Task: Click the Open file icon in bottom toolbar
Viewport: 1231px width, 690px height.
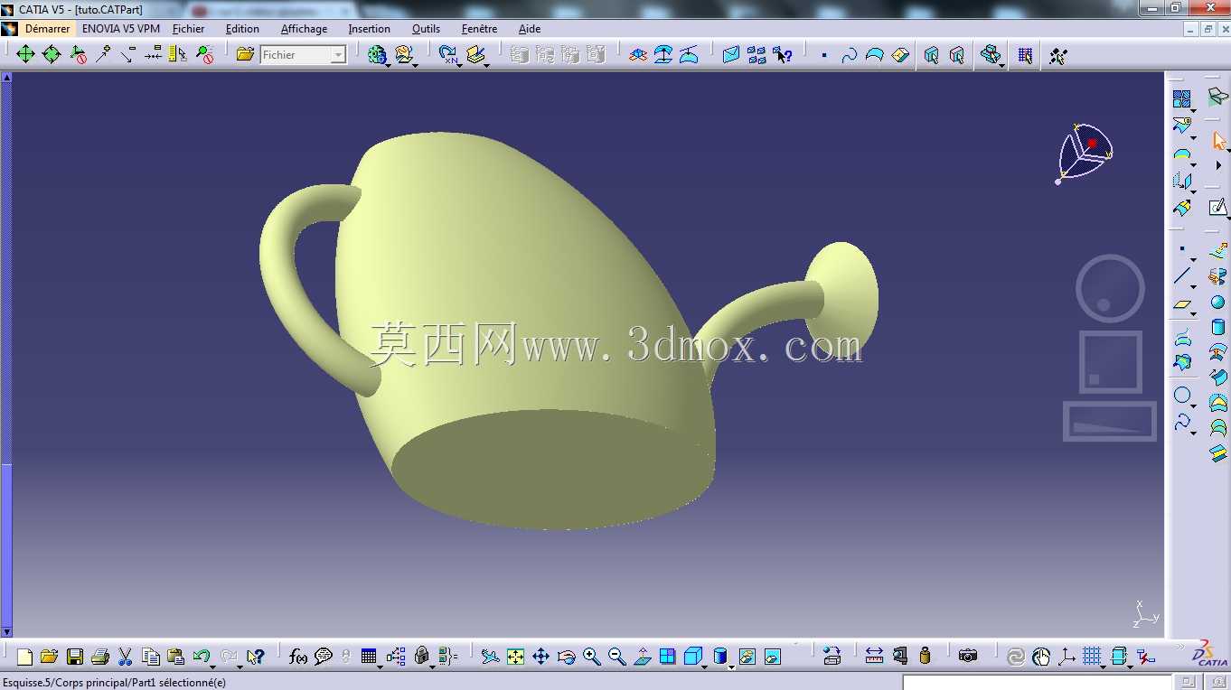Action: click(x=49, y=657)
